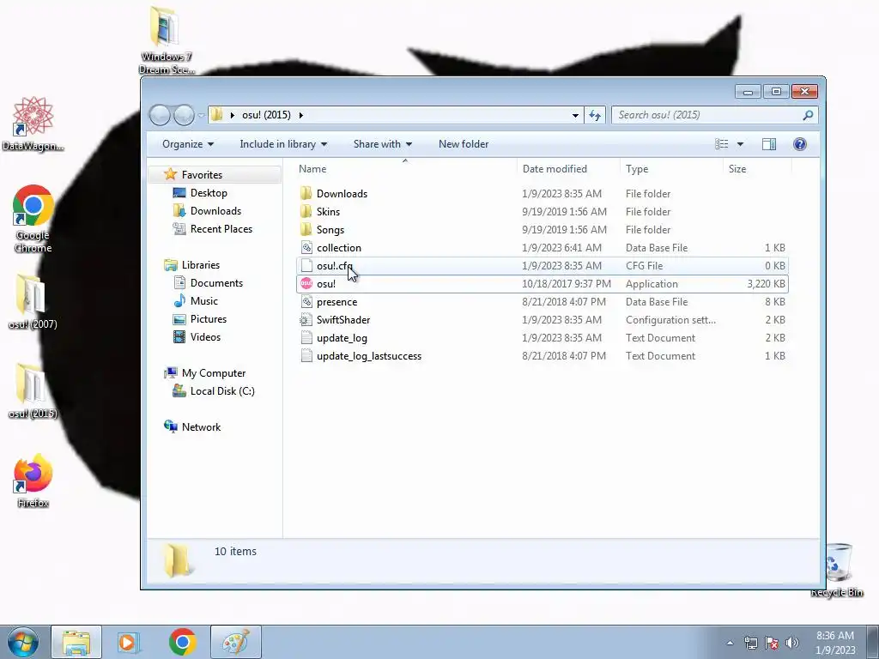Image resolution: width=879 pixels, height=659 pixels.
Task: Select Libraries in the navigation pane
Action: (200, 265)
